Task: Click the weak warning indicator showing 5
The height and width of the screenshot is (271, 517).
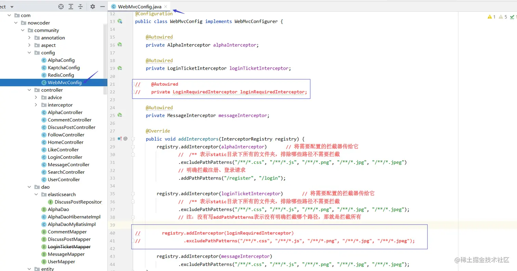Action: (x=503, y=17)
